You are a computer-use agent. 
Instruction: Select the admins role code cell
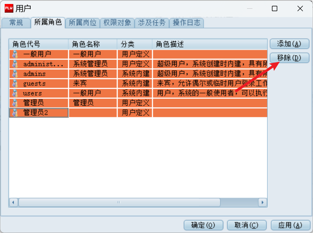(x=39, y=74)
